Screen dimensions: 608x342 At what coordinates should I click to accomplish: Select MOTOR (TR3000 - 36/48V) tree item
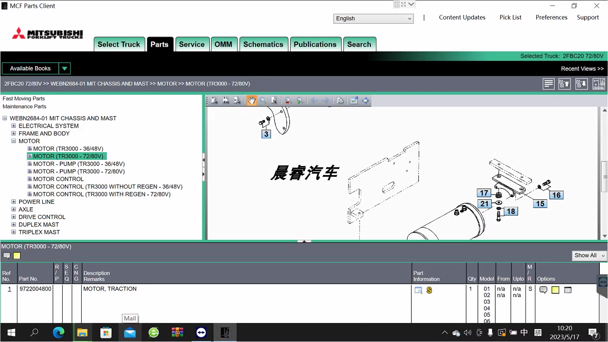(x=68, y=148)
